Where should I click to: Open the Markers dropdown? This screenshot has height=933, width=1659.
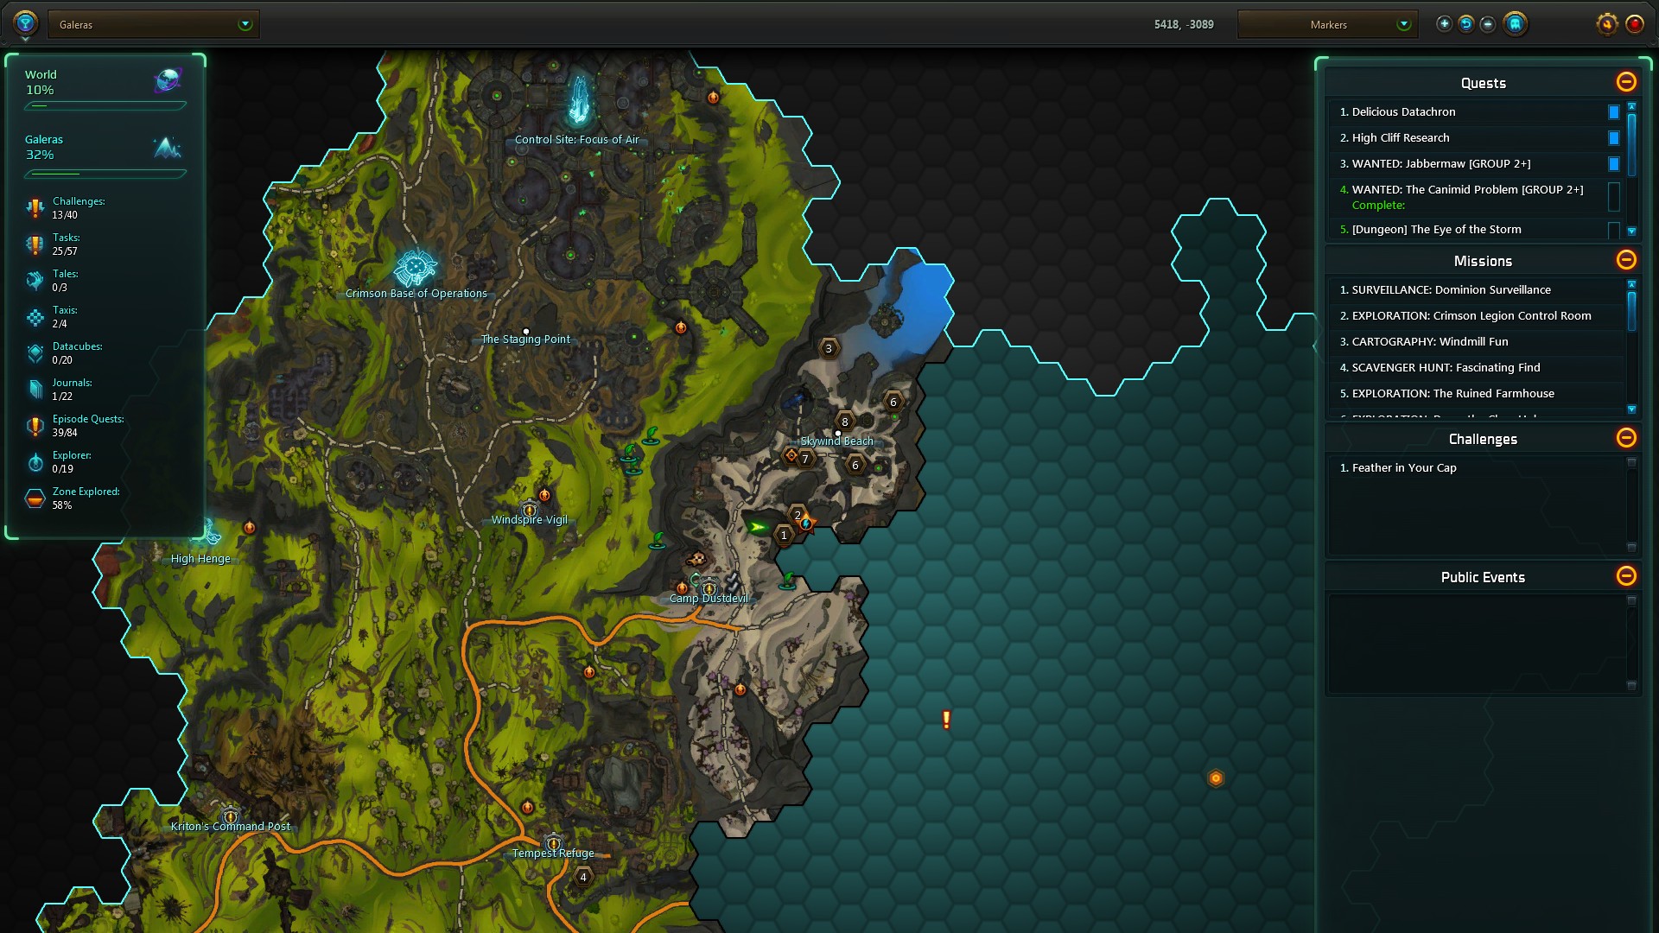pos(1328,24)
